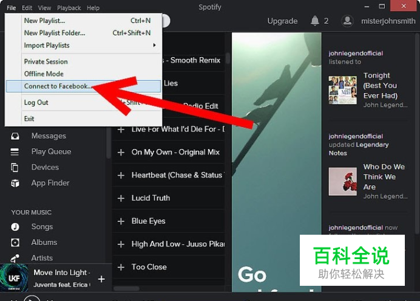Screen dimensions: 420x301
Task: Open the Playback menu
Action: 69,8
